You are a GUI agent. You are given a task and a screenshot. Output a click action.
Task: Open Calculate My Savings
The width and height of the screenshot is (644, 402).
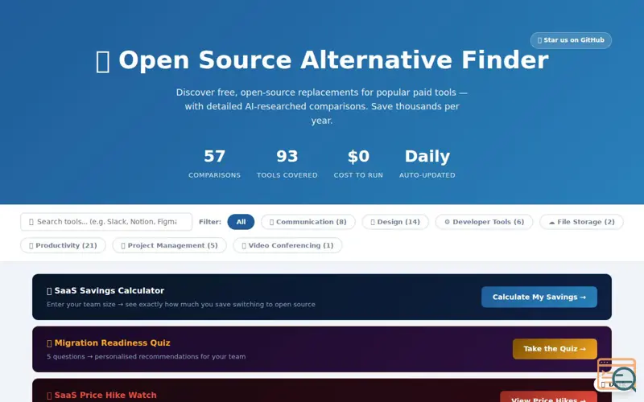pos(539,297)
